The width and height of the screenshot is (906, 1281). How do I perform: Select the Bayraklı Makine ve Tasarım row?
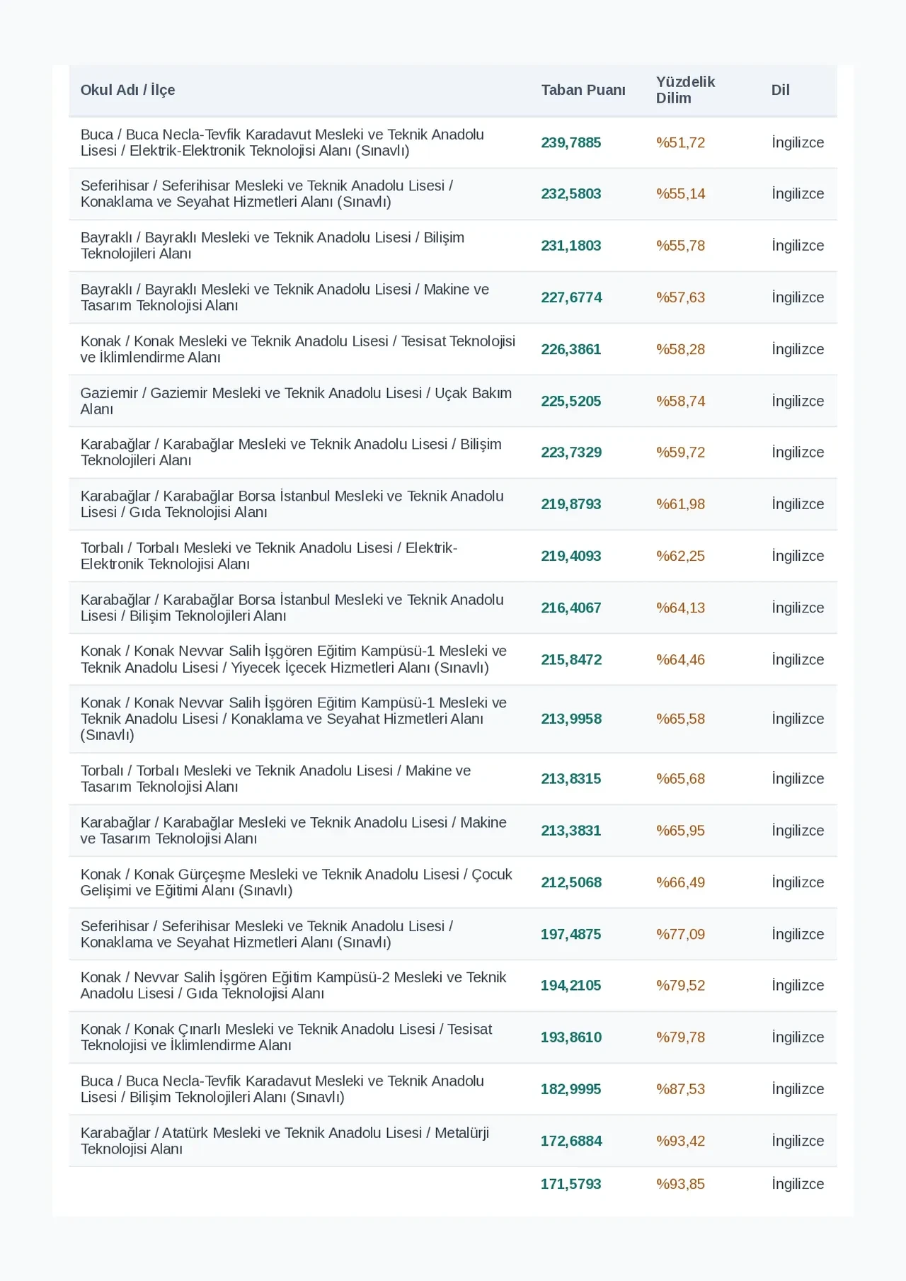(453, 297)
